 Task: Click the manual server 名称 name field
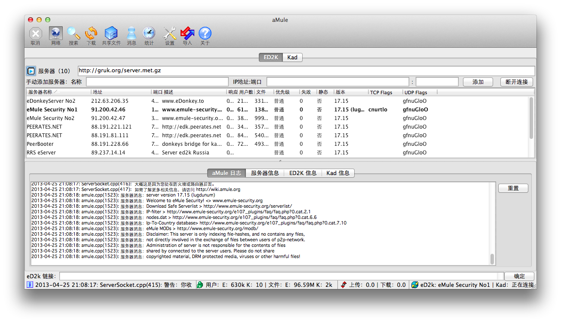click(x=157, y=82)
